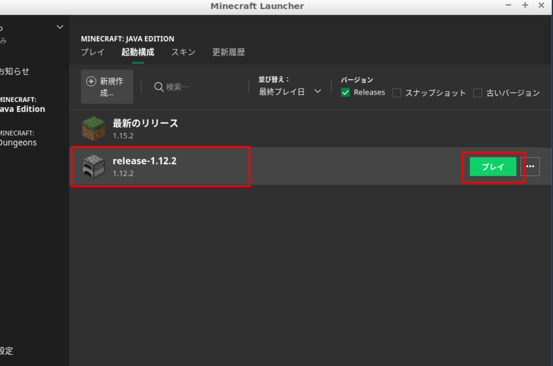Minimize the Minecraft Launcher window
This screenshot has height=366, width=553.
click(x=509, y=5)
